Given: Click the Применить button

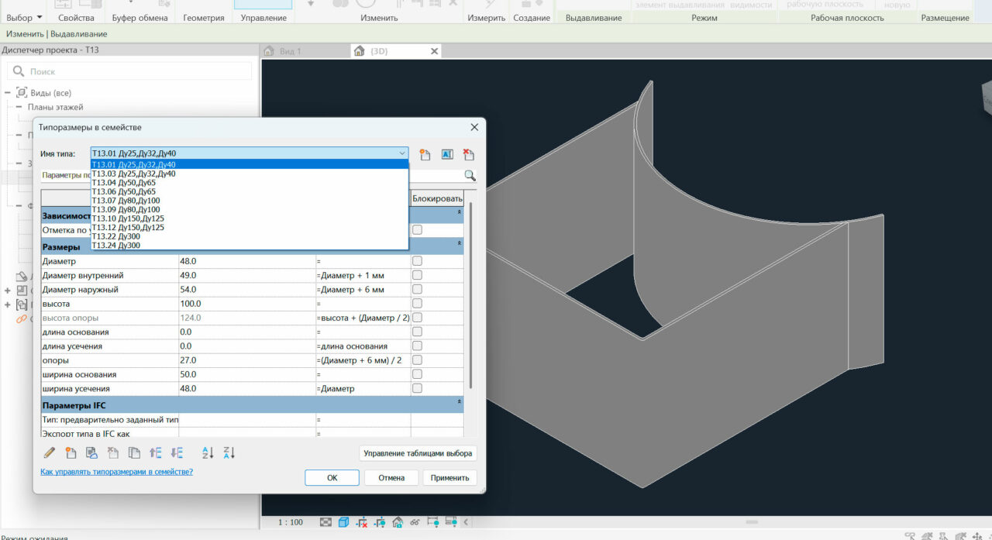Looking at the screenshot, I should point(449,478).
